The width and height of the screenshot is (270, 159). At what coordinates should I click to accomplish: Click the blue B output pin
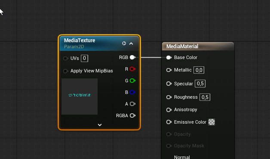coord(132,92)
